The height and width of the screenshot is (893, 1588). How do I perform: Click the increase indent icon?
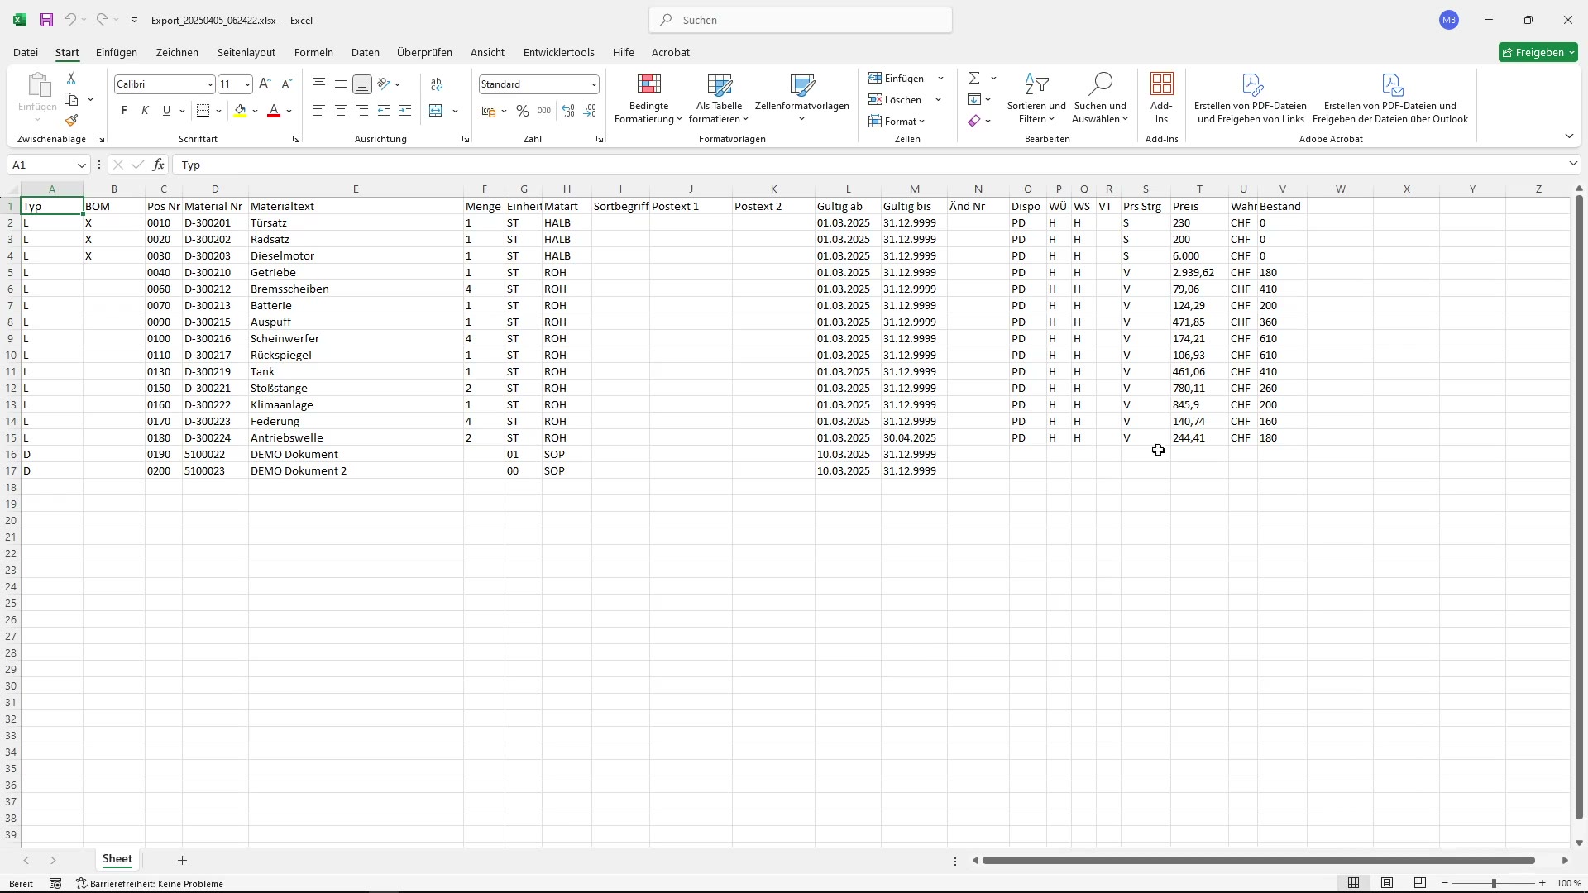(405, 111)
